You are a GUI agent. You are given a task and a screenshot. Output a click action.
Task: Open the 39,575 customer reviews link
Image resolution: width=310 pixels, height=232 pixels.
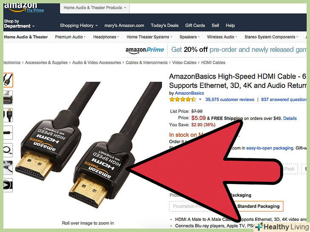point(230,99)
